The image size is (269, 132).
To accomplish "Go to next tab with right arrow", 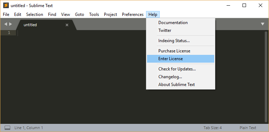I will click(x=11, y=24).
